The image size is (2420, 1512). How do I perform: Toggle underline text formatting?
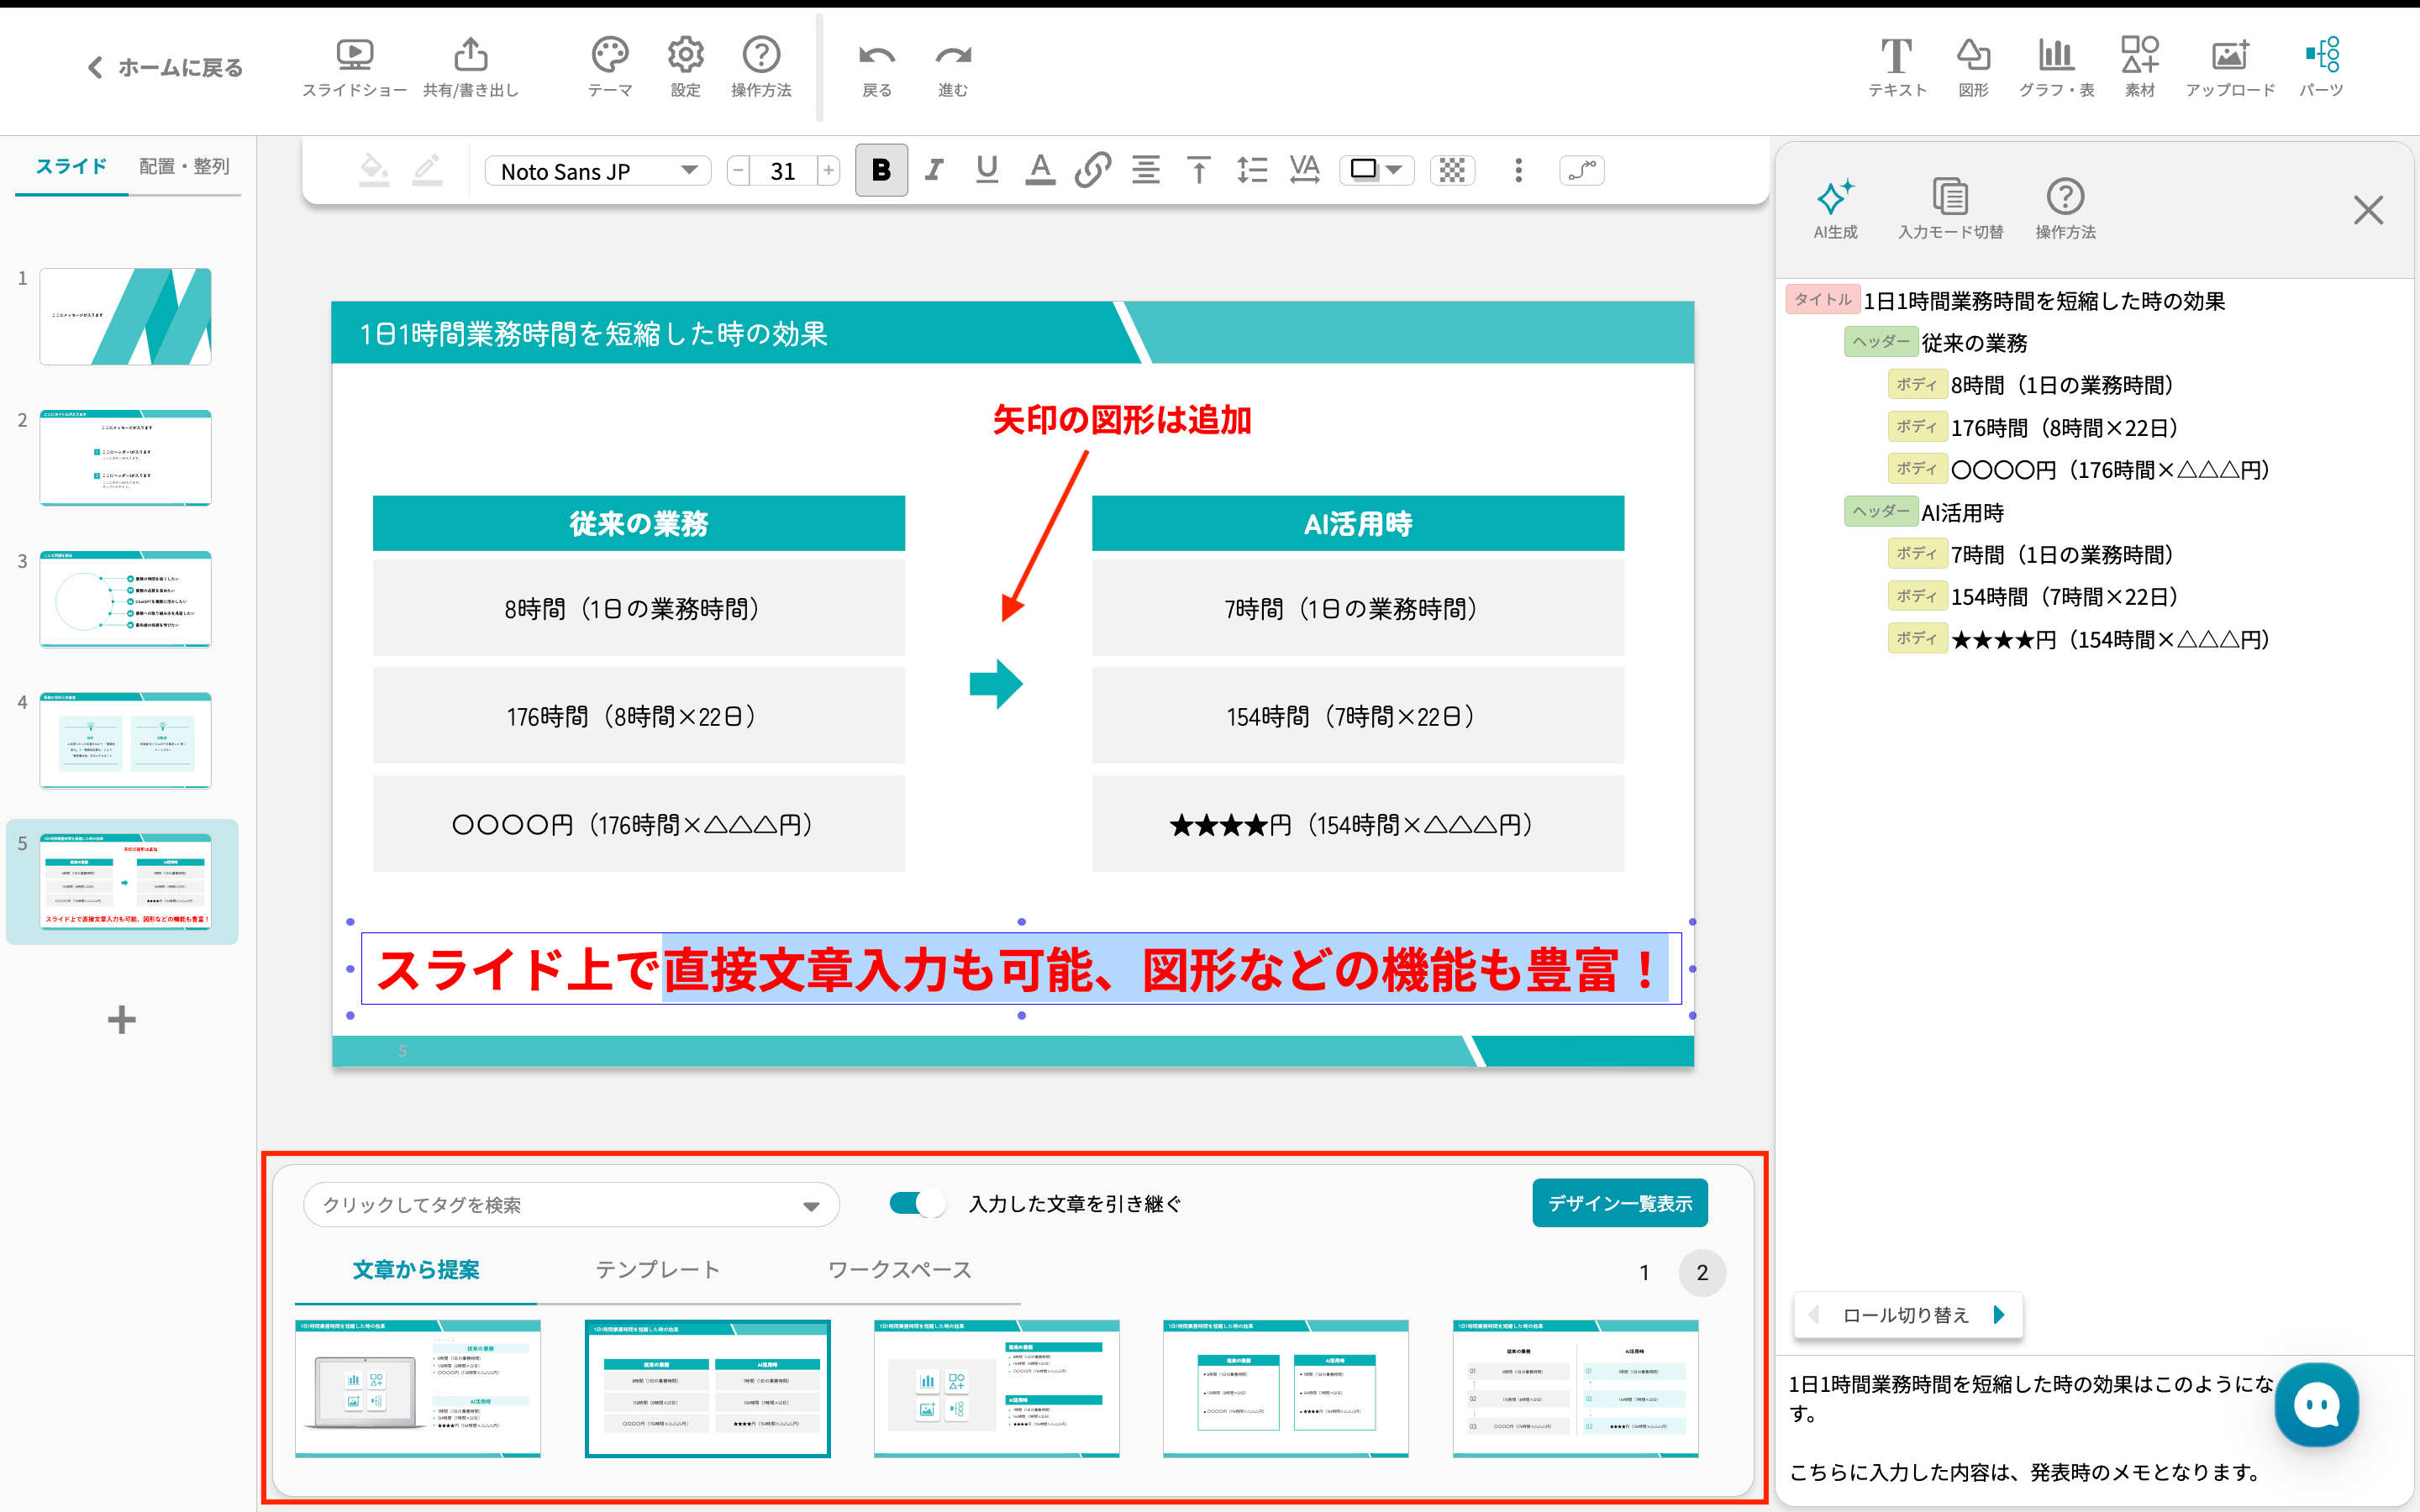(987, 170)
